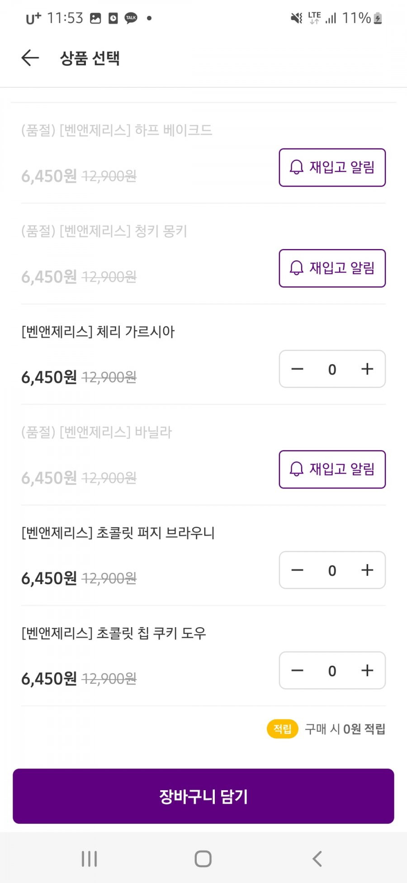Tap the KakaoTalk notification icon in status bar
The image size is (407, 883).
click(x=131, y=18)
